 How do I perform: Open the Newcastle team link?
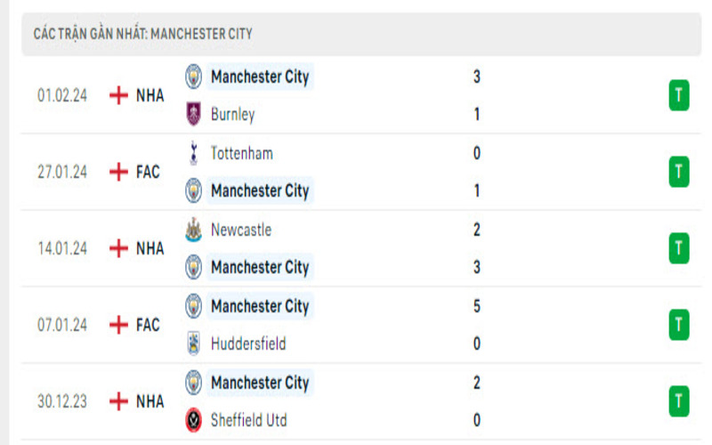point(240,230)
